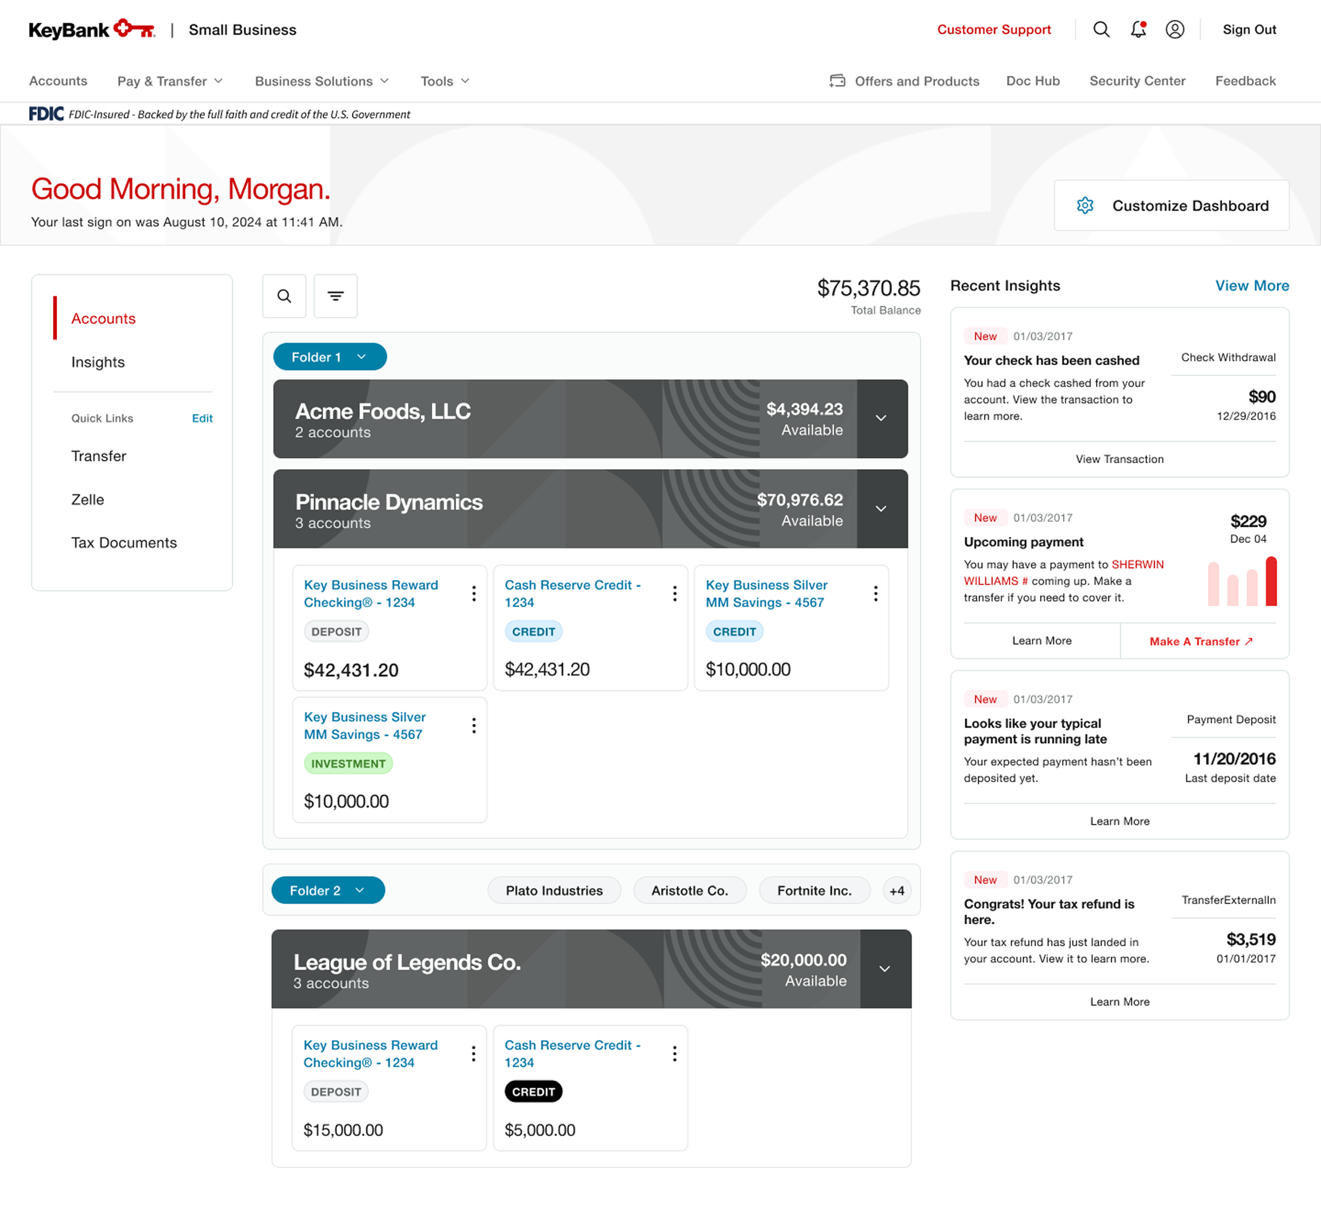Click the Customize Dashboard gear icon
Image resolution: width=1321 pixels, height=1210 pixels.
coord(1085,205)
